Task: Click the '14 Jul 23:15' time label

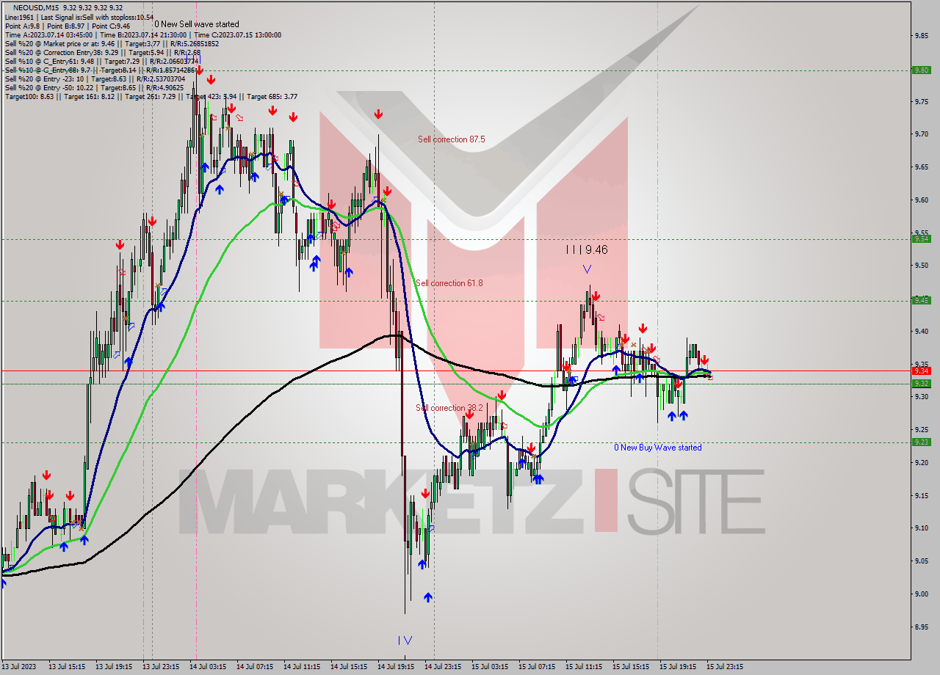Action: click(x=442, y=667)
